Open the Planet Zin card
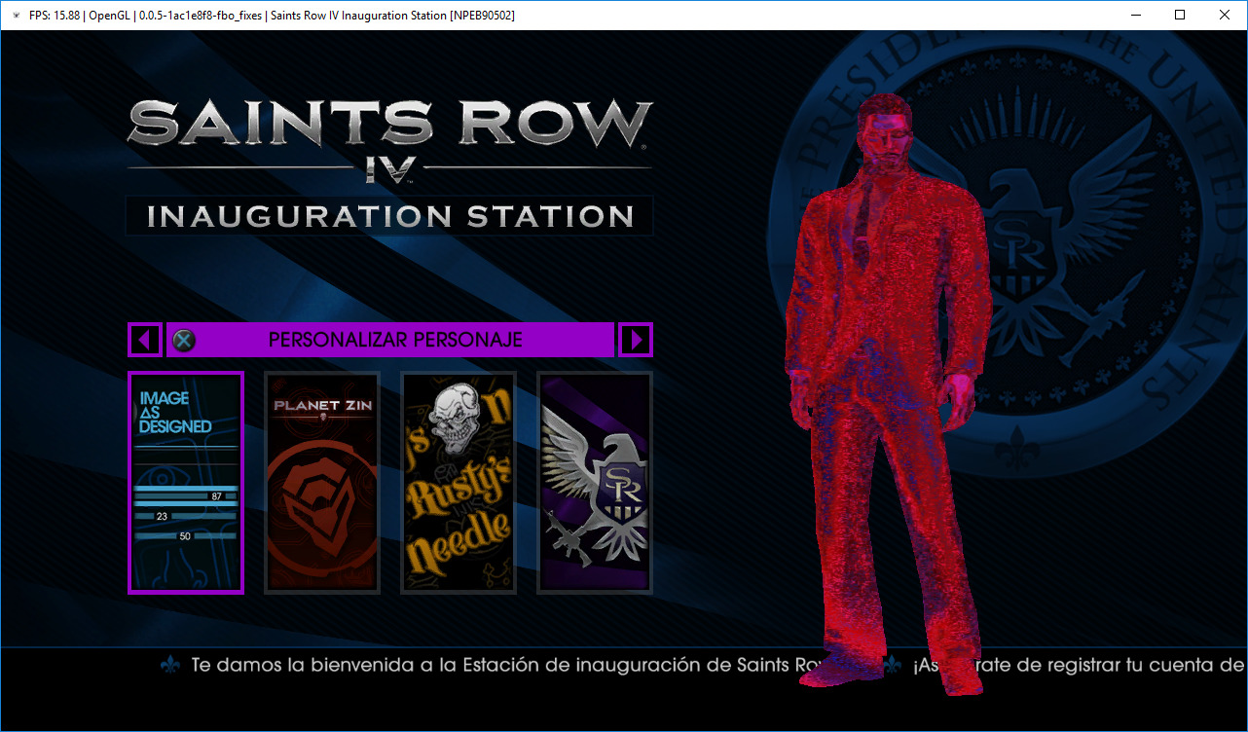This screenshot has width=1248, height=732. (322, 483)
